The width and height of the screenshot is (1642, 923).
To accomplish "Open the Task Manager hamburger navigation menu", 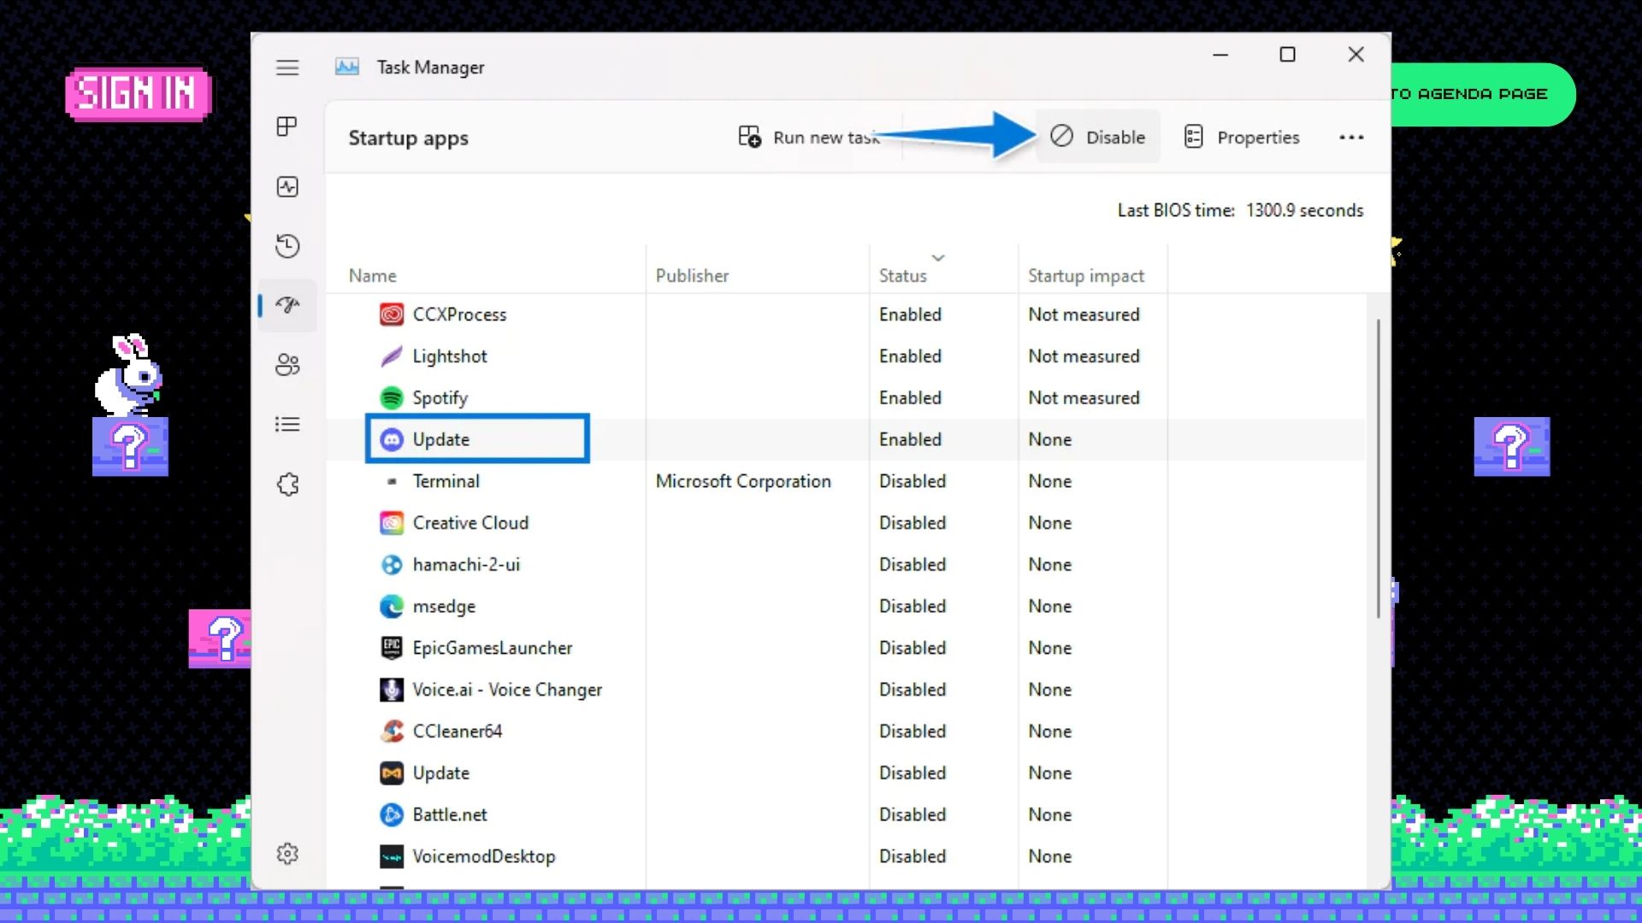I will pos(287,68).
